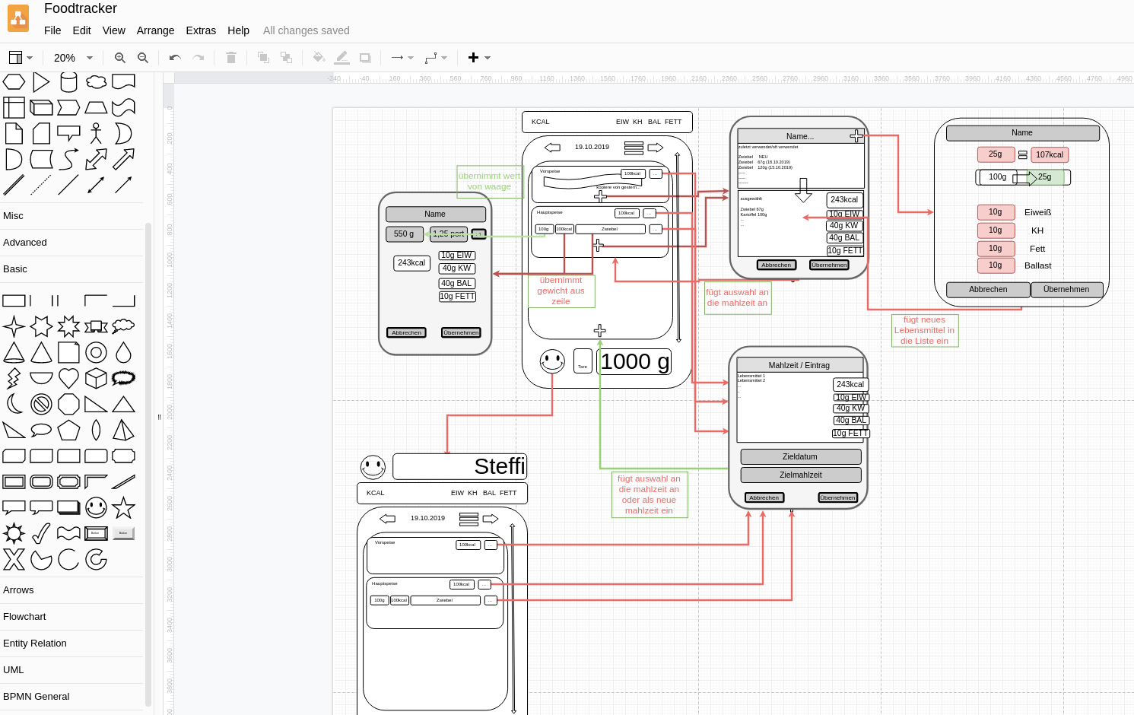Click the To Back icon
This screenshot has height=715, width=1134.
click(x=286, y=58)
